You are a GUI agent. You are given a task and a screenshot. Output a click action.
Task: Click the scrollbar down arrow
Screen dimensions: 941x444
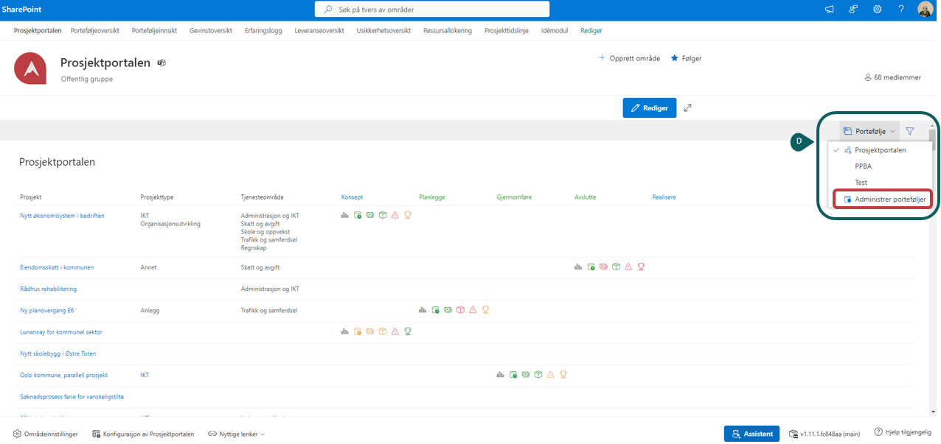pyautogui.click(x=933, y=412)
